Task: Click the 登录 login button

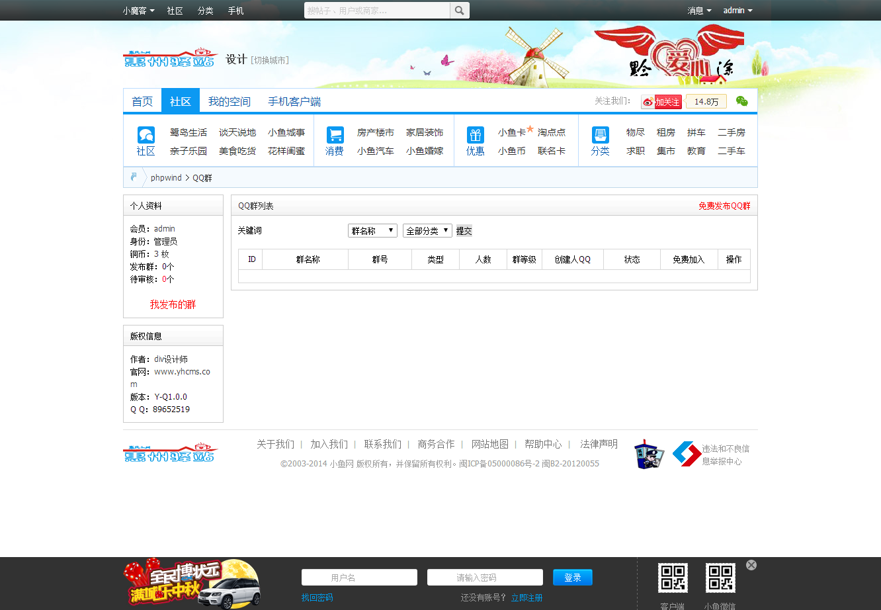Action: coord(573,578)
